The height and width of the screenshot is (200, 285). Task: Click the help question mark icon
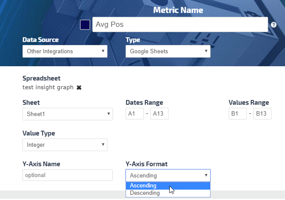click(x=274, y=25)
